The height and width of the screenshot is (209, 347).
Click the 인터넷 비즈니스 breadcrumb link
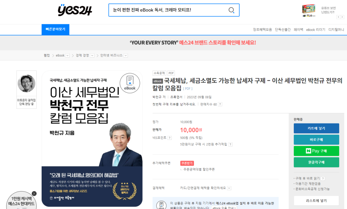click(x=111, y=55)
